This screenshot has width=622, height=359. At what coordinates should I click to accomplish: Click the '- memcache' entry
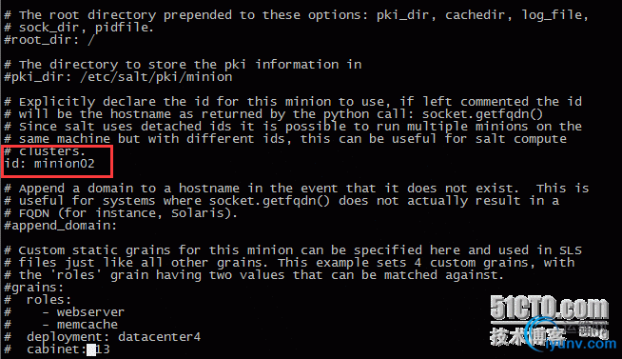pos(80,325)
